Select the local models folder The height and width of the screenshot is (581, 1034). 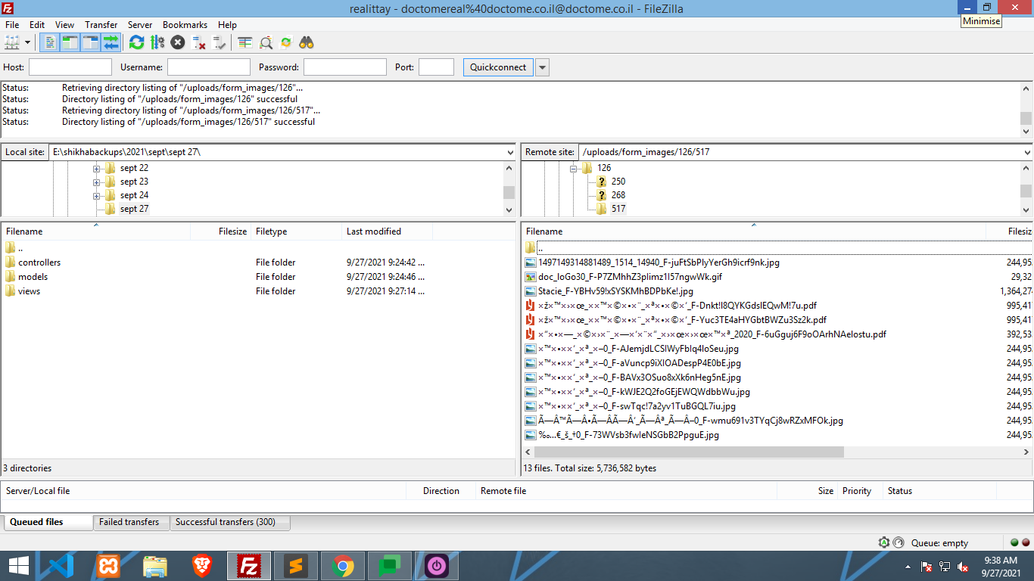(x=33, y=277)
